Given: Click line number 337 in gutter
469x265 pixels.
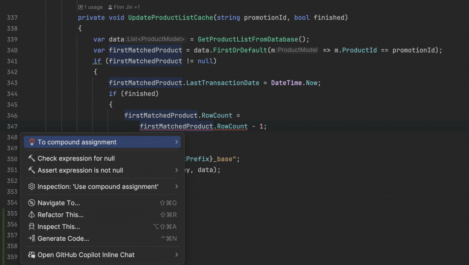Looking at the screenshot, I should (12, 18).
